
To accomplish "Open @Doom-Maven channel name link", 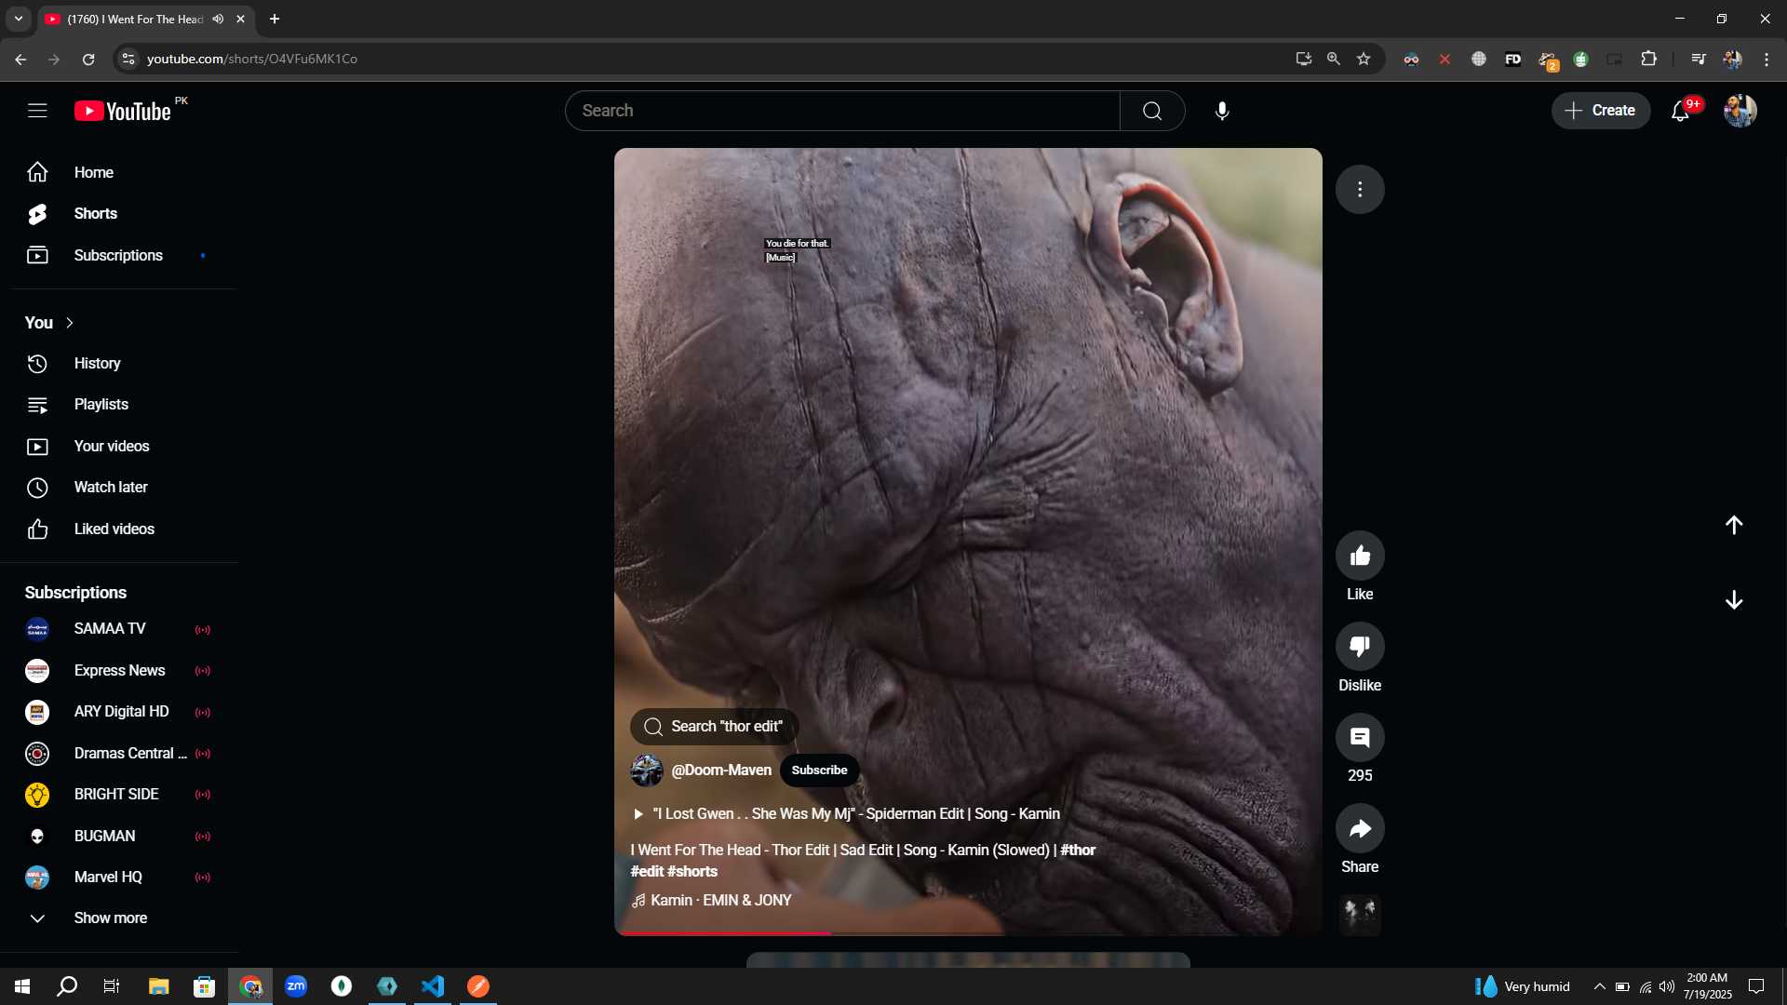I will pyautogui.click(x=721, y=770).
